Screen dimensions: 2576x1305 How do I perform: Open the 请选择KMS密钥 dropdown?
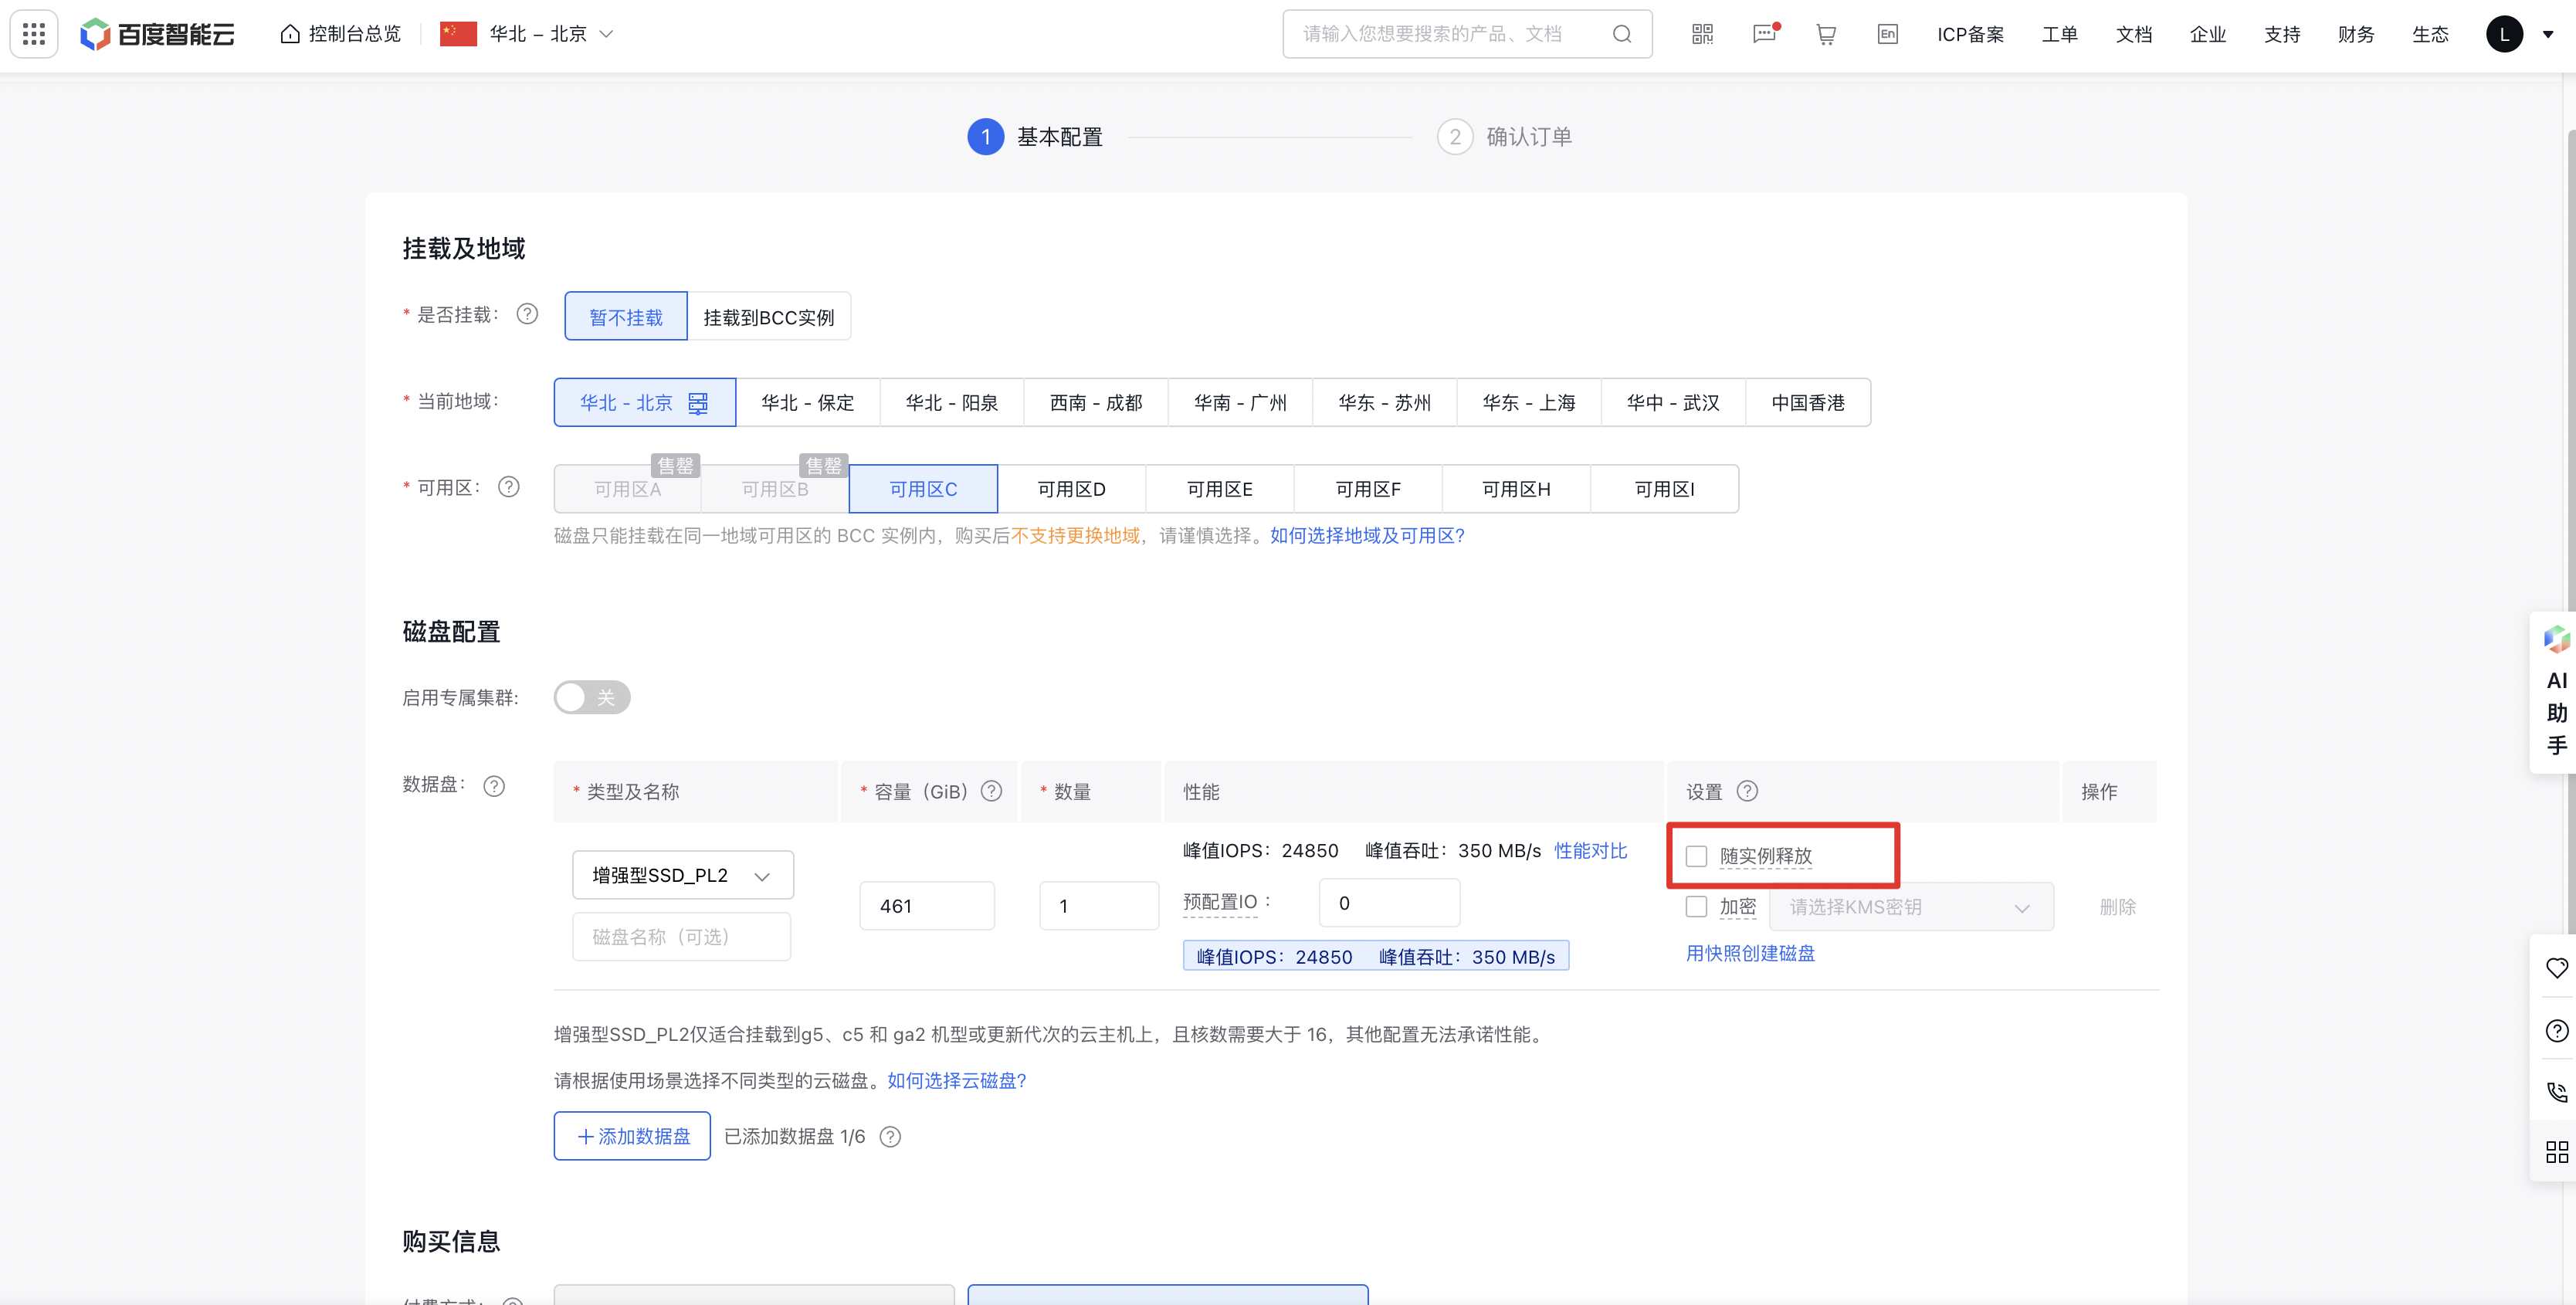pos(1911,907)
